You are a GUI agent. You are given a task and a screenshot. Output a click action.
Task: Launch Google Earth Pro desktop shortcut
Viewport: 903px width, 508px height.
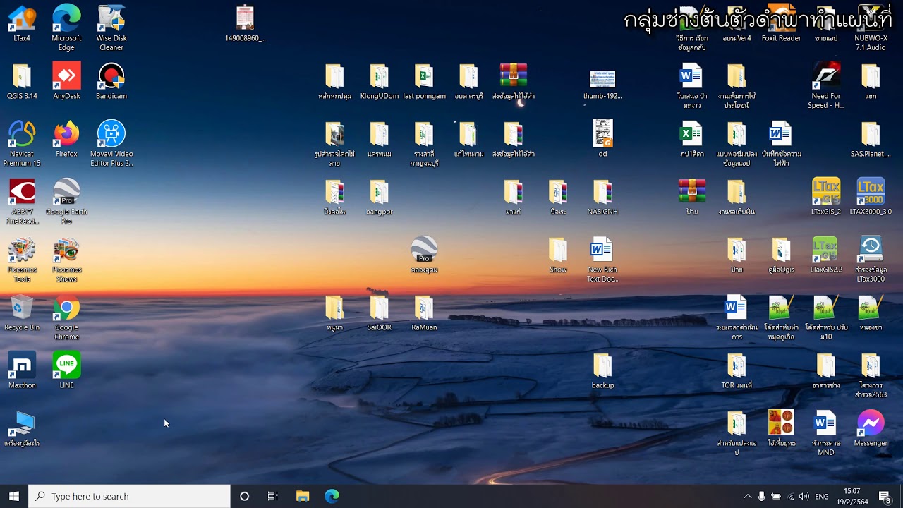(66, 202)
